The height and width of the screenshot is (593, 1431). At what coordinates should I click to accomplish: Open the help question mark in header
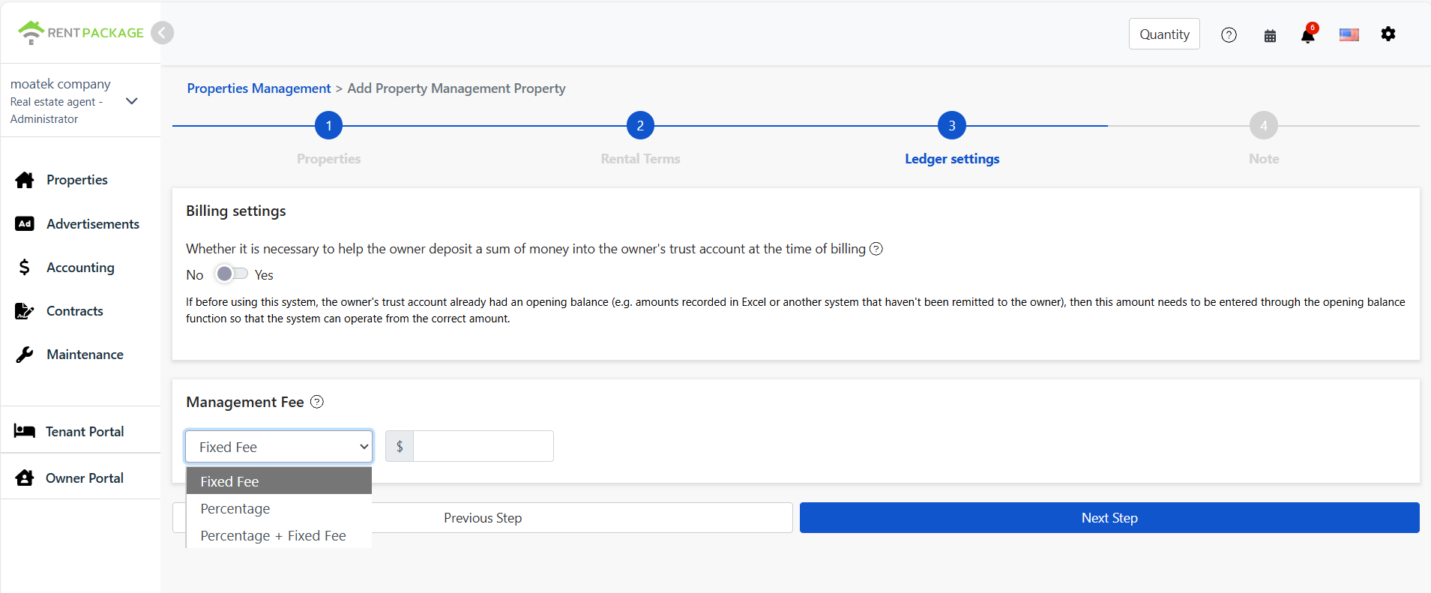point(1229,35)
